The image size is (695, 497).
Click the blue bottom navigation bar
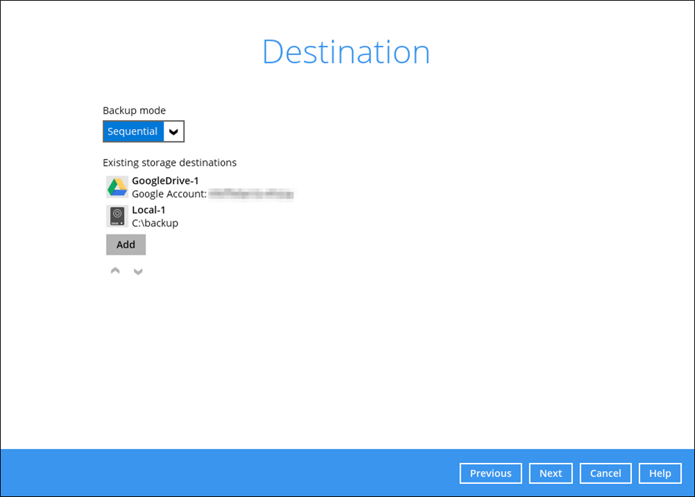pyautogui.click(x=229, y=473)
